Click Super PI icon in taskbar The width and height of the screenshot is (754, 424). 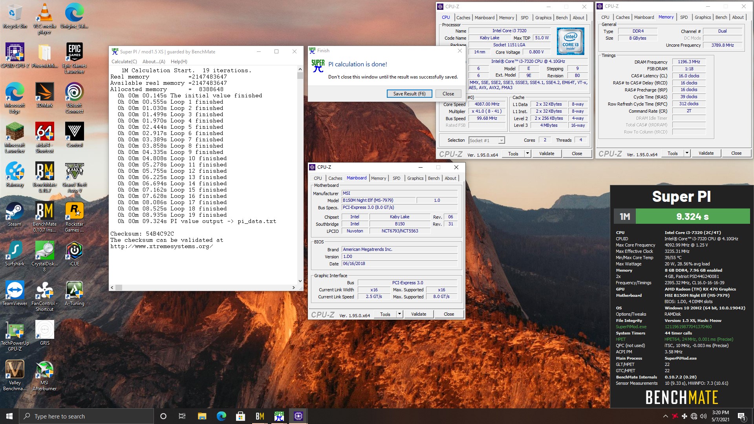pos(279,416)
